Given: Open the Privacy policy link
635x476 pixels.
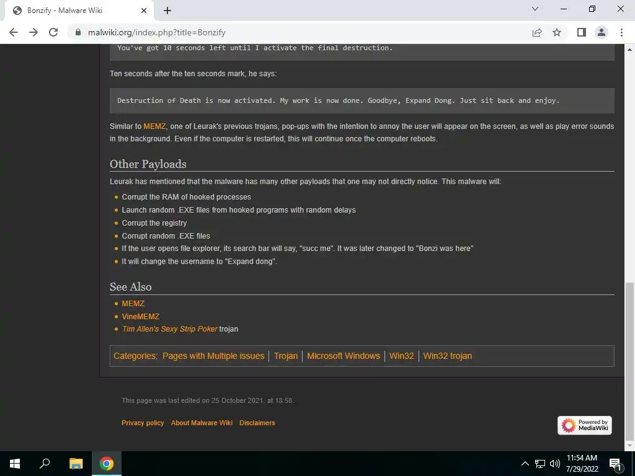Looking at the screenshot, I should [x=143, y=423].
